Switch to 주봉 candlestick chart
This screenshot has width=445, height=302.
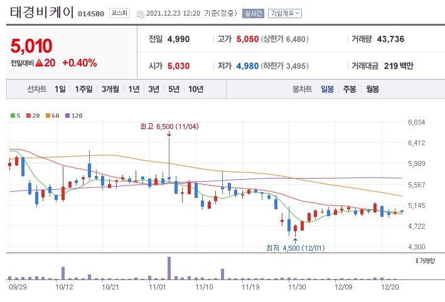pyautogui.click(x=350, y=89)
